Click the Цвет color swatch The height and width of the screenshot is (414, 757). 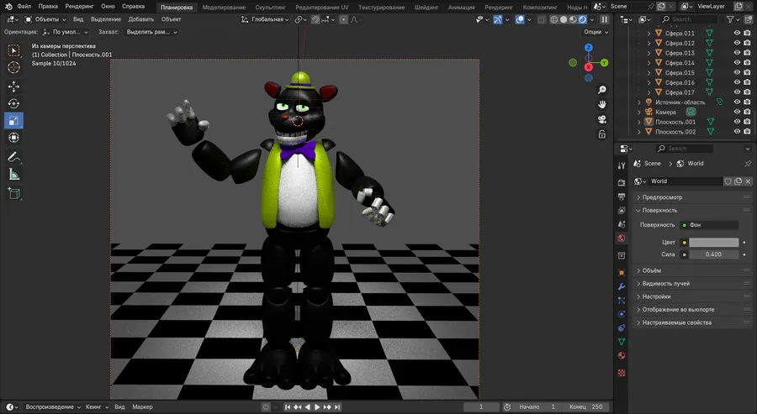pos(713,243)
